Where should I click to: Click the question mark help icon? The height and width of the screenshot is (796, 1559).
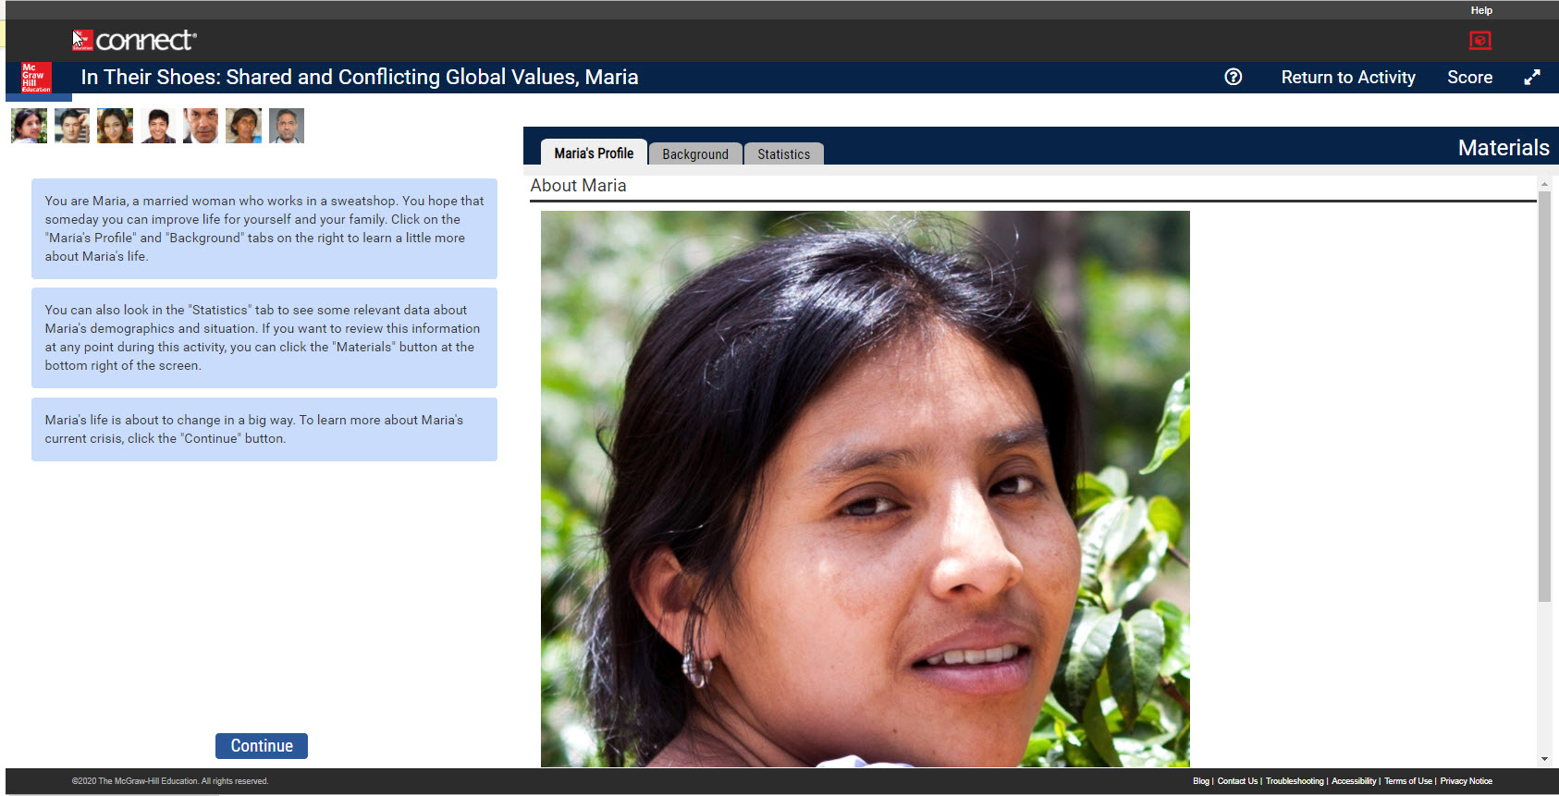pyautogui.click(x=1233, y=77)
